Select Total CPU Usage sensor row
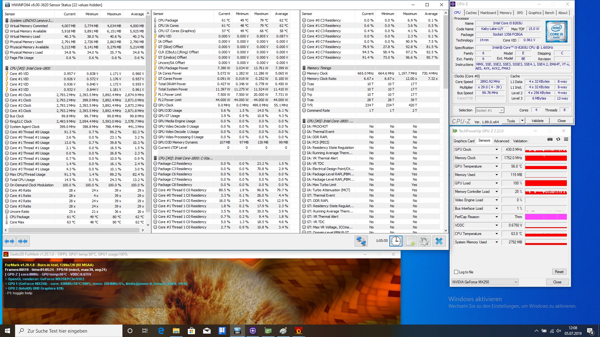The height and width of the screenshot is (337, 600). [x=74, y=180]
